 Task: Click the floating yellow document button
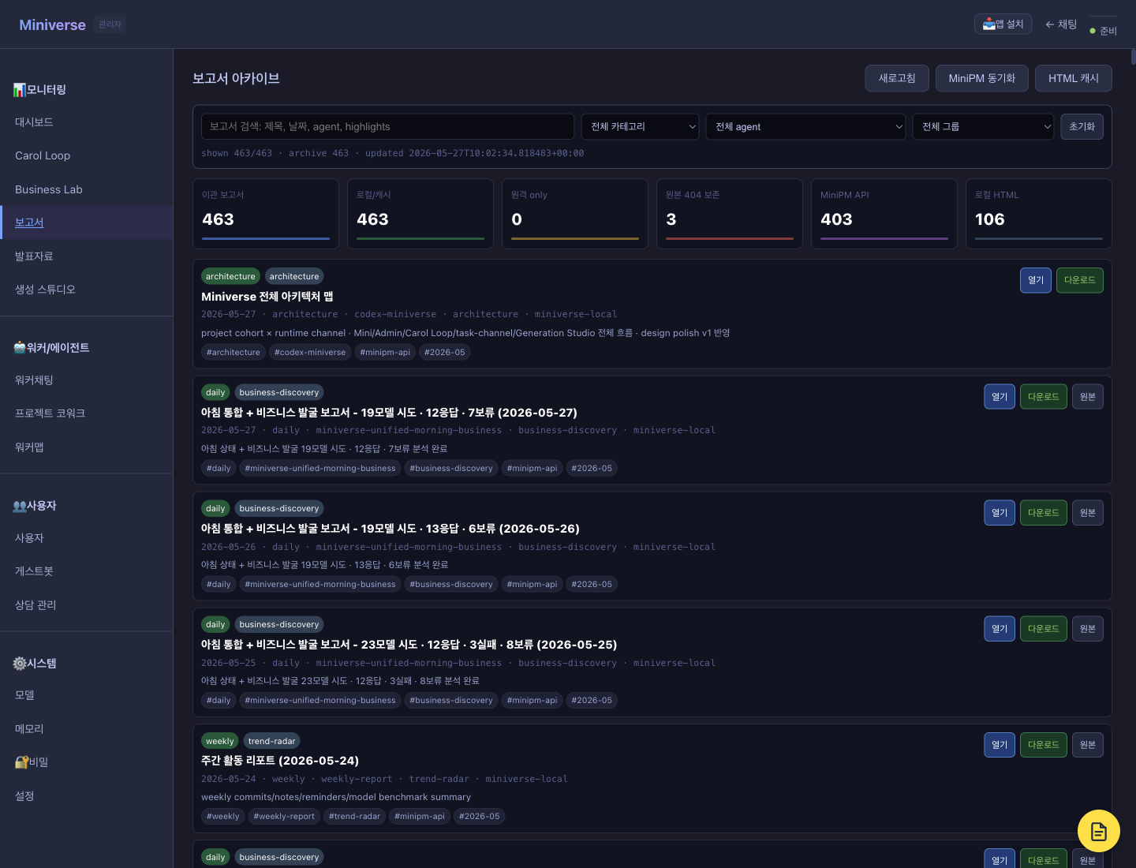click(x=1099, y=831)
